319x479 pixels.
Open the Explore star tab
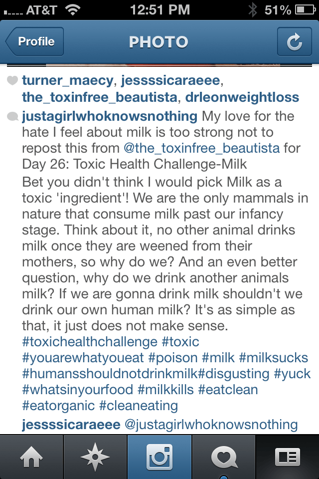coord(96,457)
